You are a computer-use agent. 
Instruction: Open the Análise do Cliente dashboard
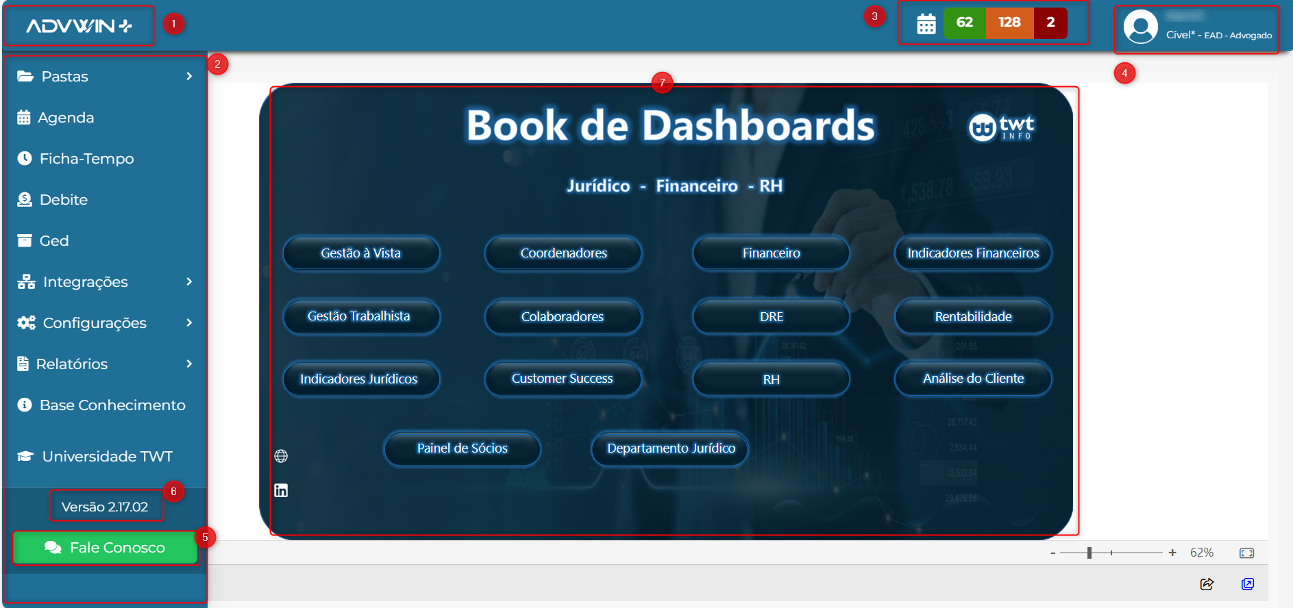(973, 379)
